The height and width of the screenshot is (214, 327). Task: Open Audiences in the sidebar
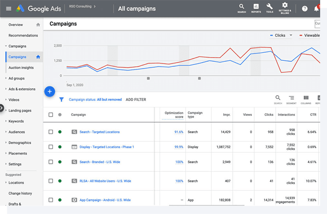[x=16, y=132]
